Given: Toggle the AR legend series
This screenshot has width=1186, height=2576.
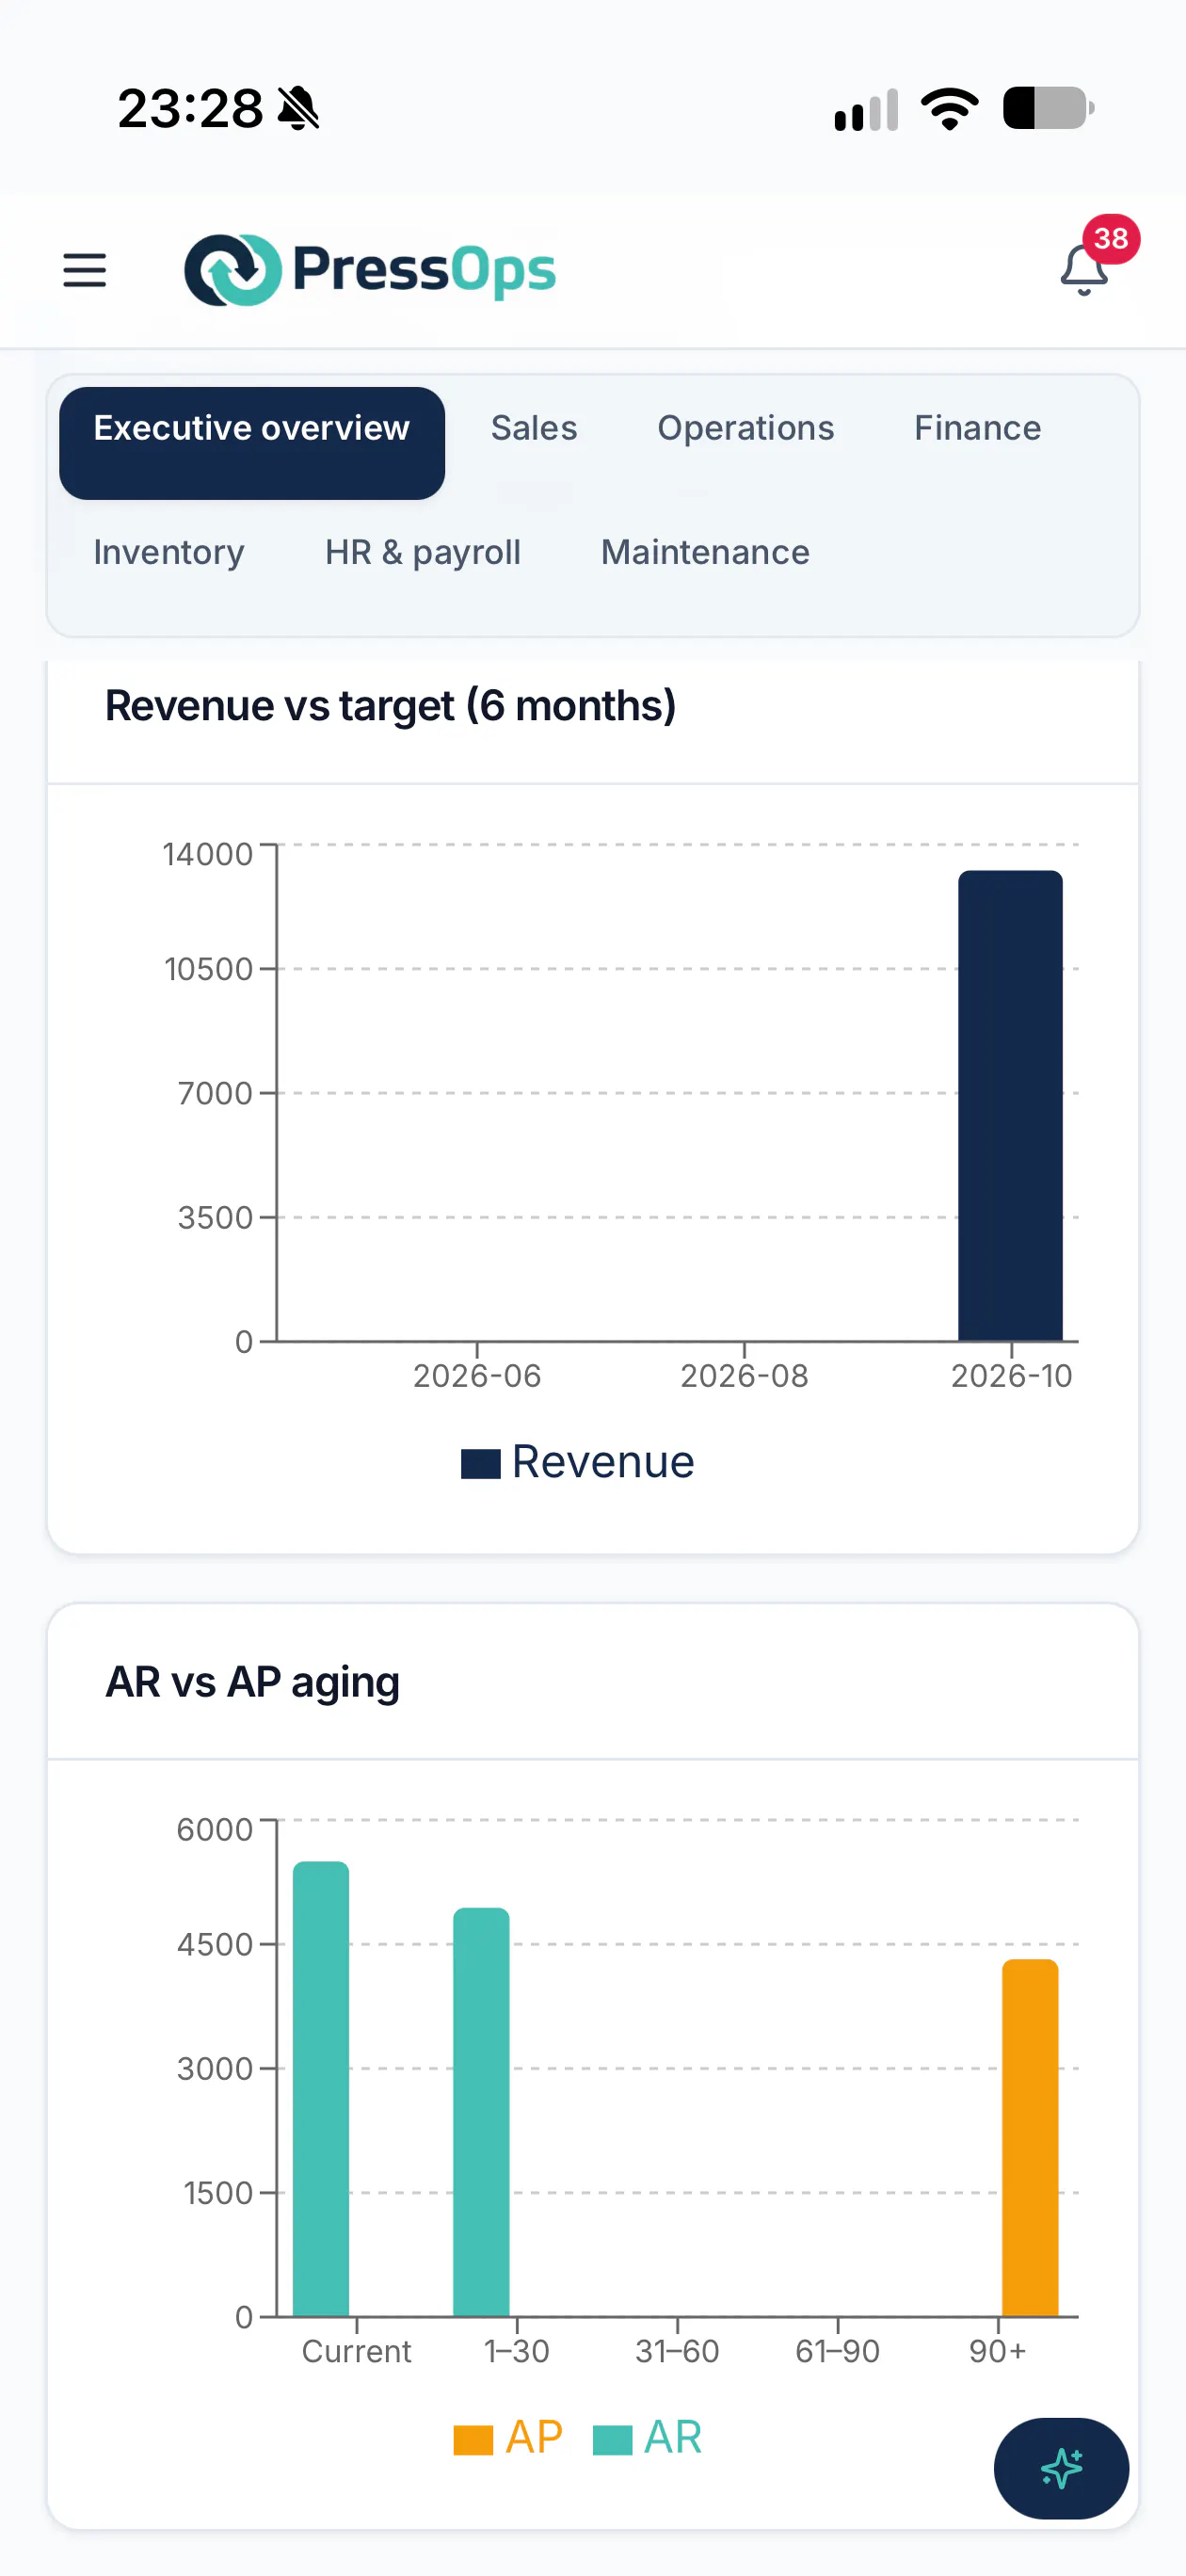Looking at the screenshot, I should pyautogui.click(x=648, y=2437).
